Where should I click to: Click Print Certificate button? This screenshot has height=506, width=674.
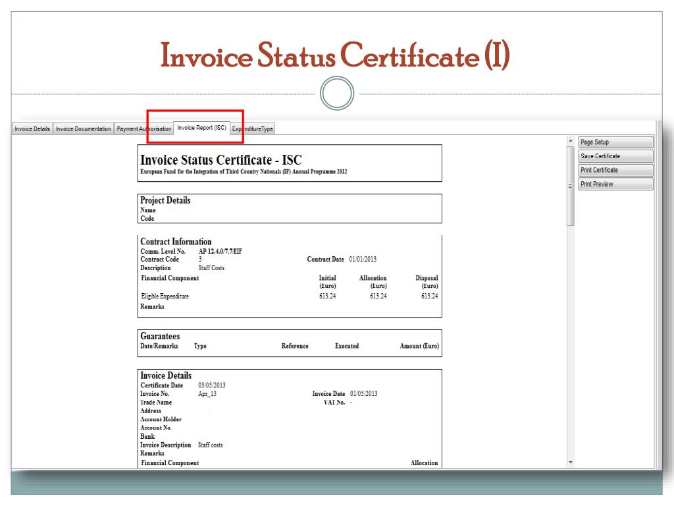point(615,170)
